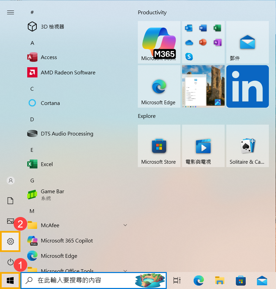
Task: Open the Documents shortcut in the left rail
Action: point(10,201)
